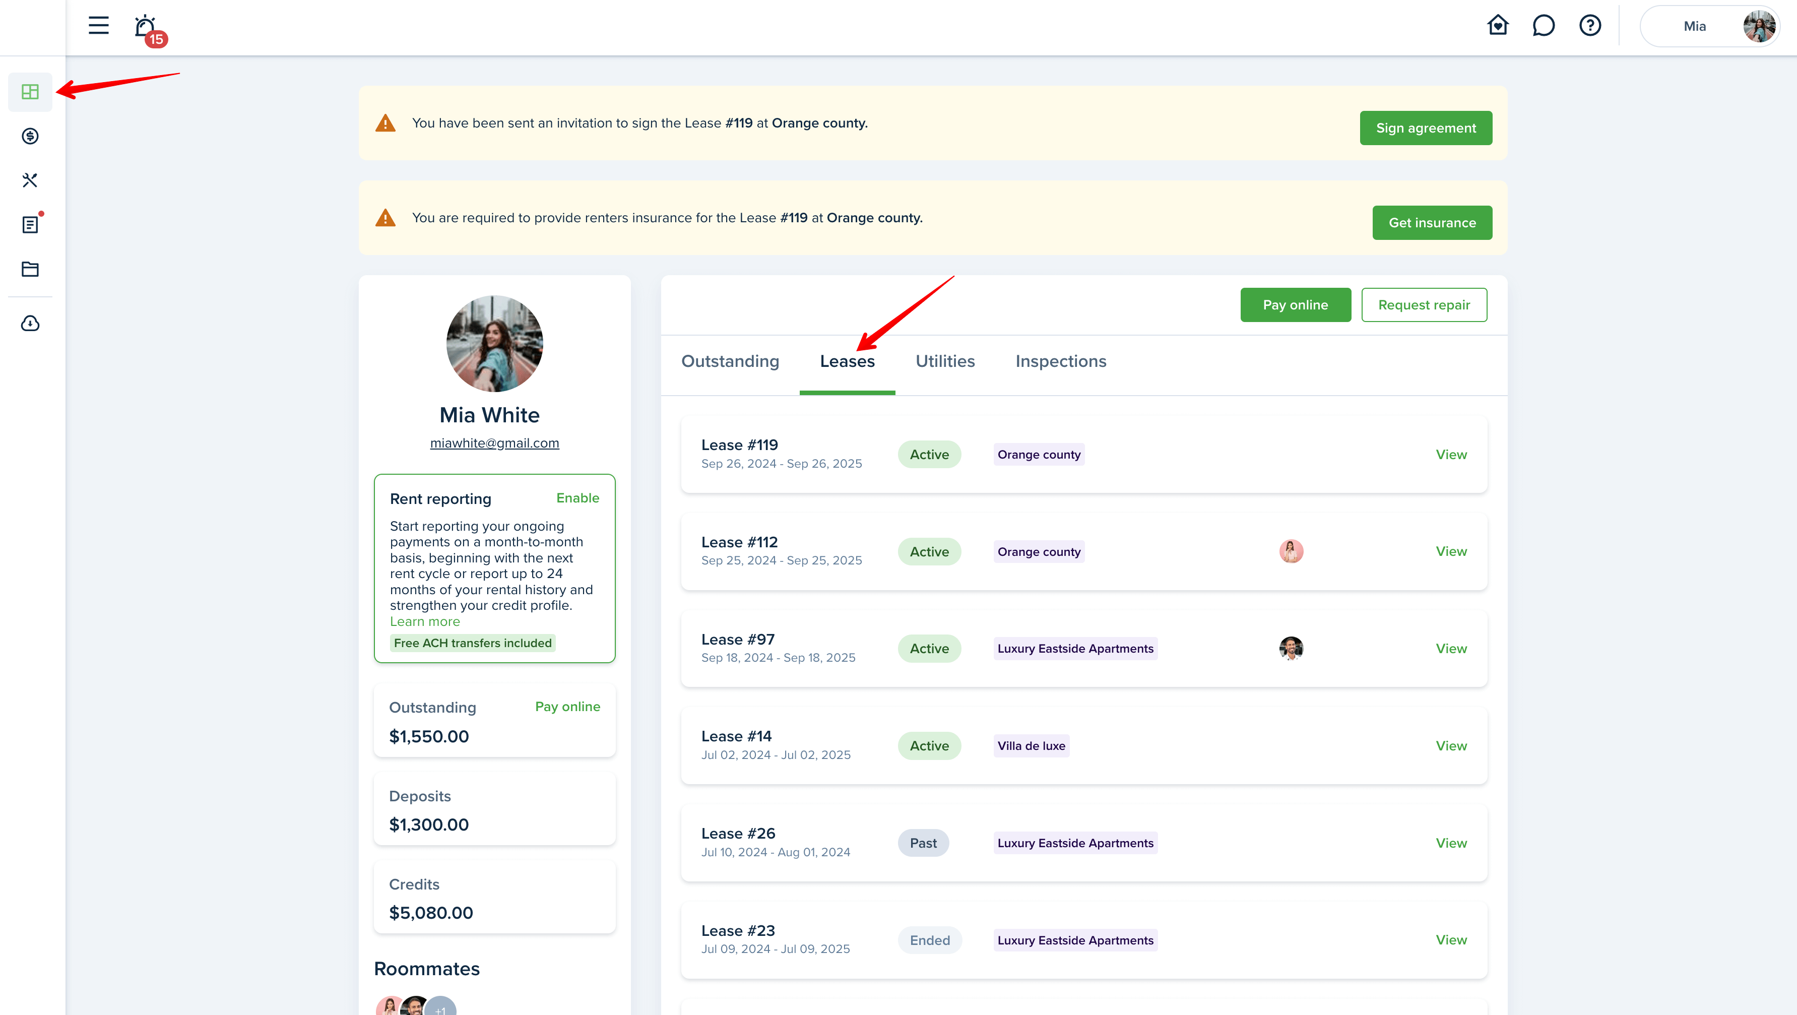Open the document notes icon with red dot

pyautogui.click(x=30, y=225)
